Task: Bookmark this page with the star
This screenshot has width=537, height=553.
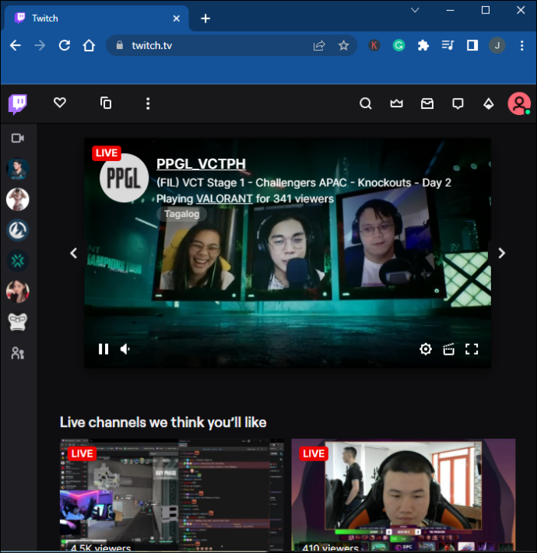Action: pos(343,45)
